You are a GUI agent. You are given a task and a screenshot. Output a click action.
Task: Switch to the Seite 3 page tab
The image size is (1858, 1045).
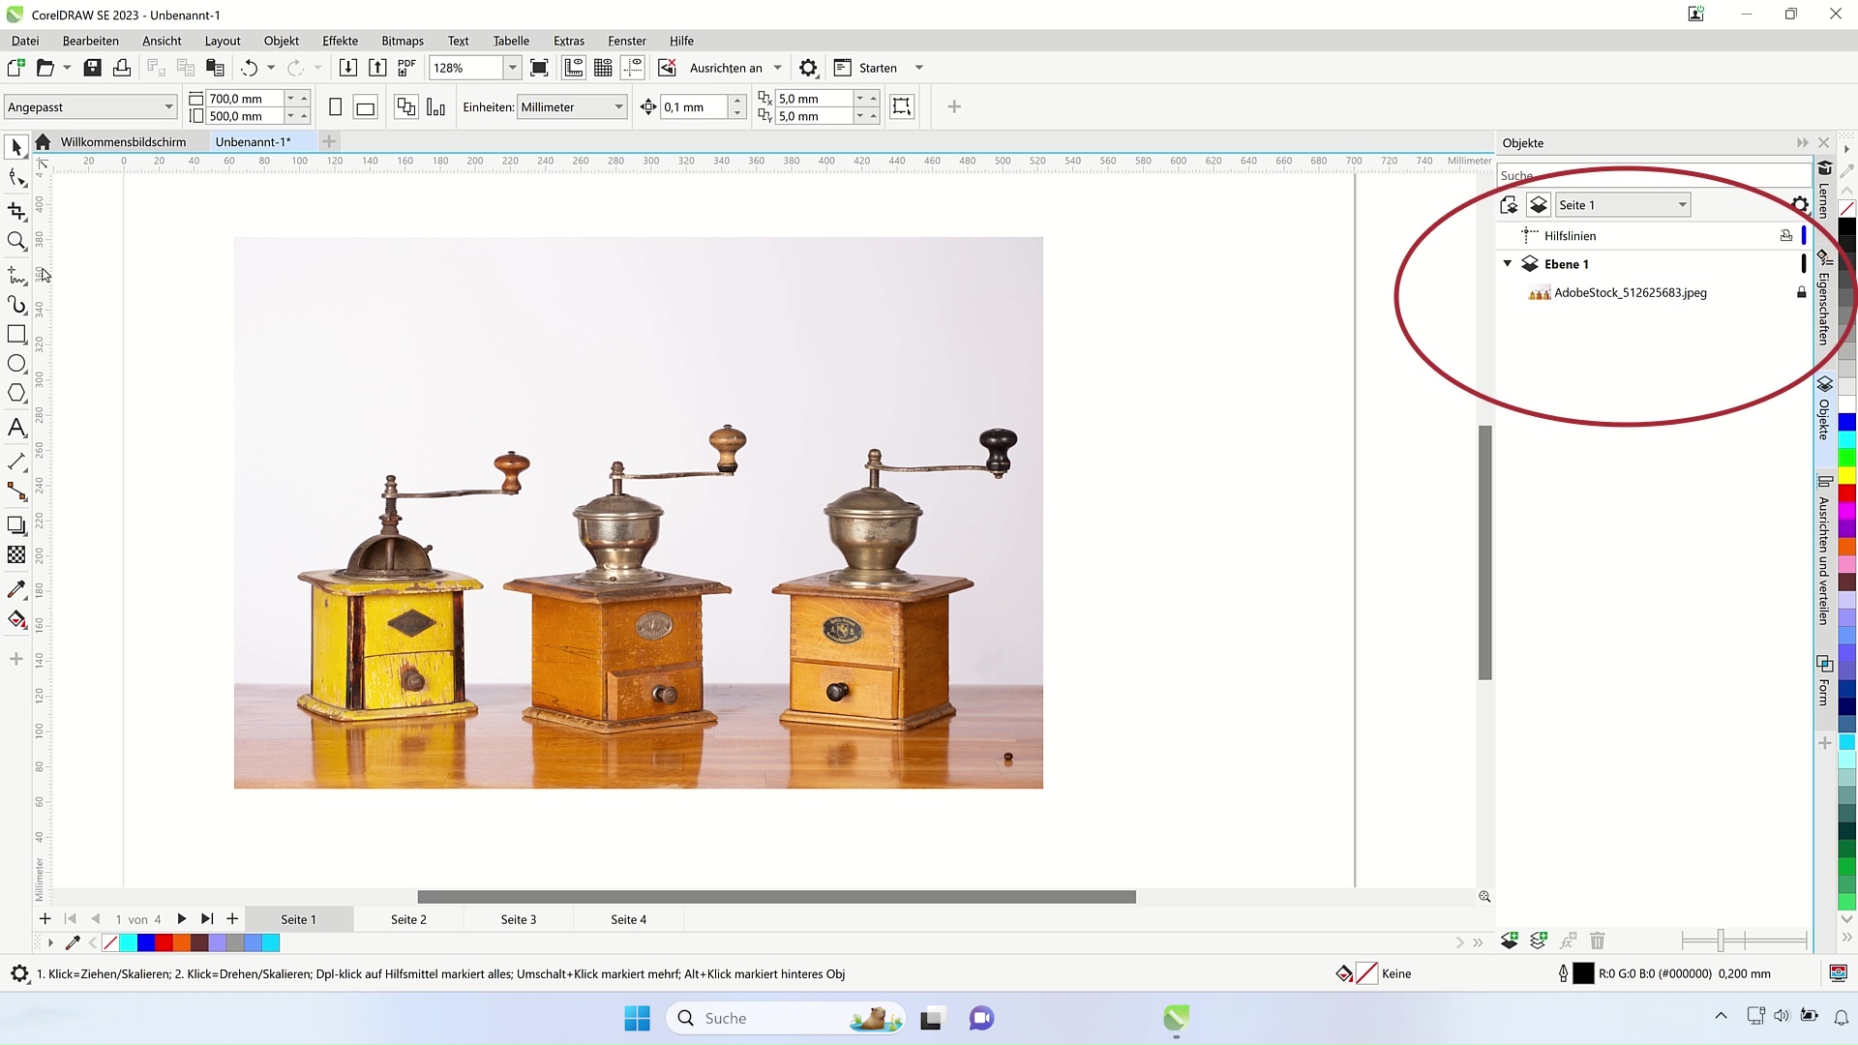518,919
